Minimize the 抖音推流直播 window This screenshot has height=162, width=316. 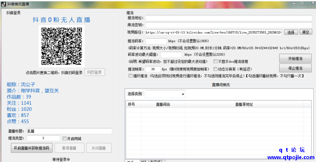pos(294,3)
